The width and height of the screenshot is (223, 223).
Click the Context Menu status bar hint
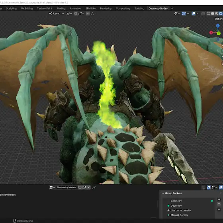click(x=23, y=221)
